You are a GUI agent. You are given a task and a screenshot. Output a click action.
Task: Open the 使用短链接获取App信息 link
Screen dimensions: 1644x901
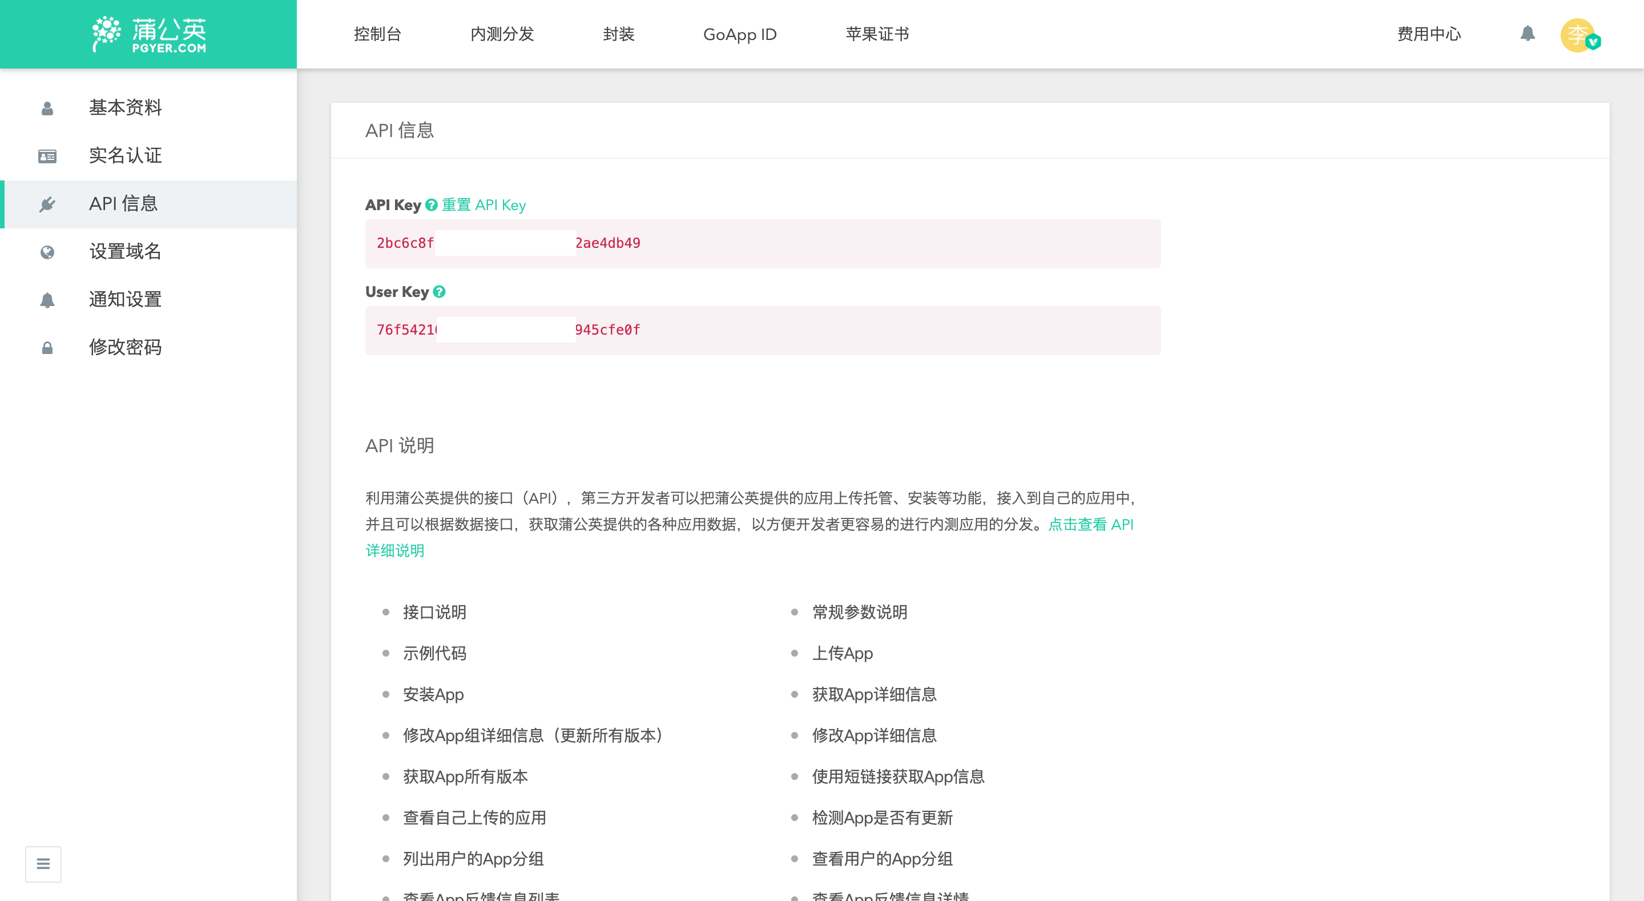tap(898, 777)
